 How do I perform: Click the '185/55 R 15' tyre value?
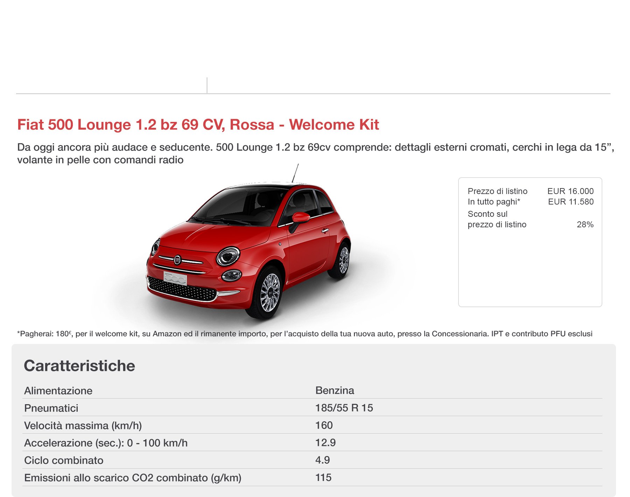point(344,408)
